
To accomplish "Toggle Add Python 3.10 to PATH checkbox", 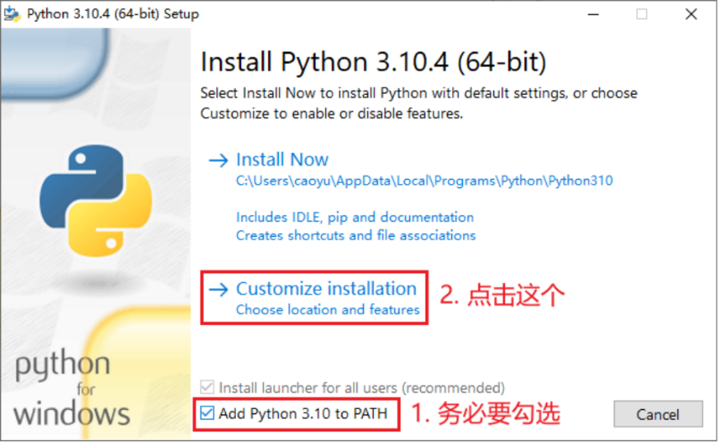I will [207, 412].
